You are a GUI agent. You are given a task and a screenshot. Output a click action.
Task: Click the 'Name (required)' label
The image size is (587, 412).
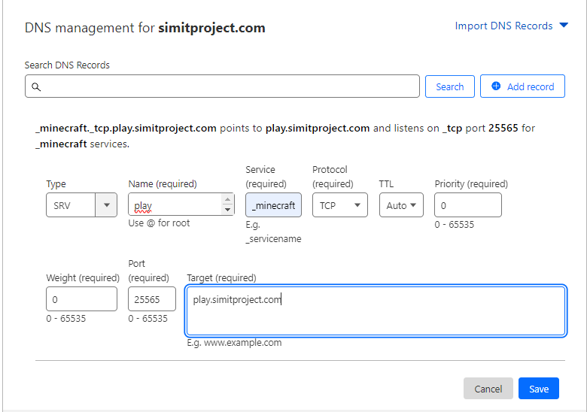tap(163, 184)
